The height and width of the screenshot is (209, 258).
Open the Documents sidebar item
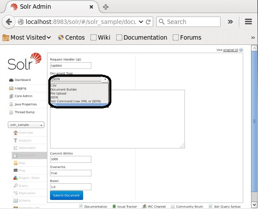click(29, 155)
